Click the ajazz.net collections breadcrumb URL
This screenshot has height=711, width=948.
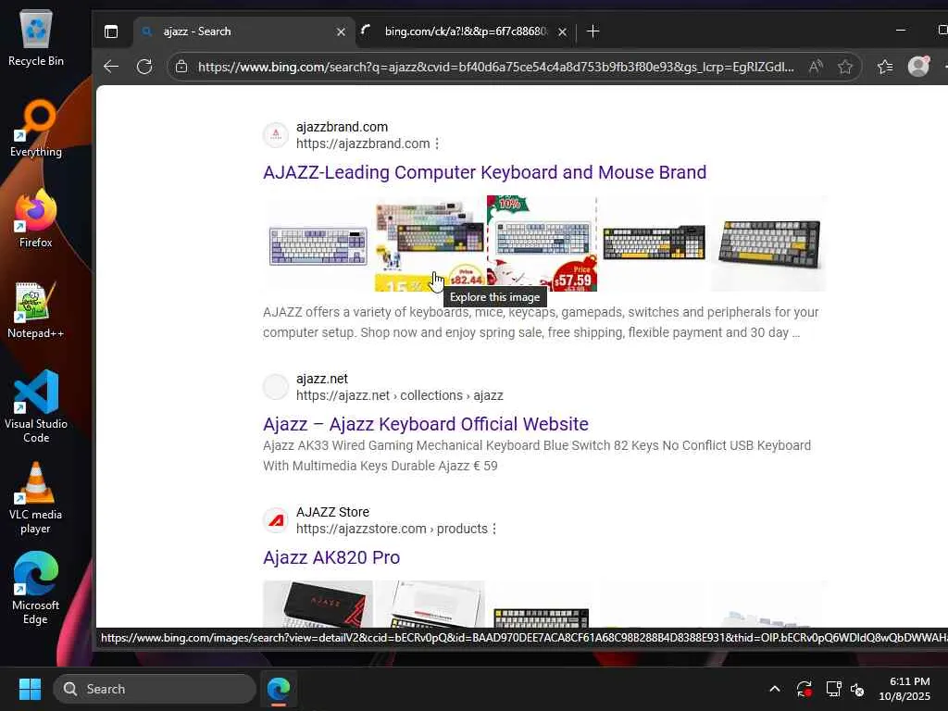(x=400, y=395)
